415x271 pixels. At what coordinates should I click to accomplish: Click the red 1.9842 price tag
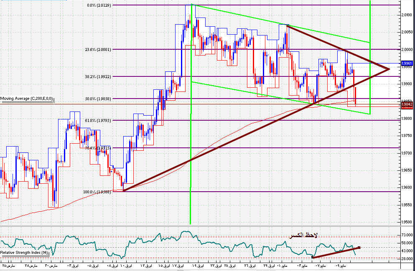coord(407,105)
